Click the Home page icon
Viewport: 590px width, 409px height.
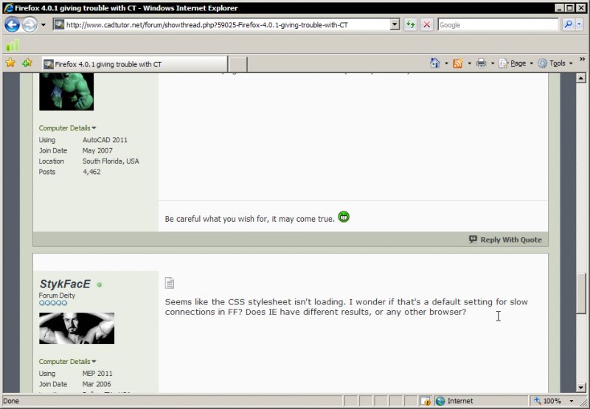435,63
